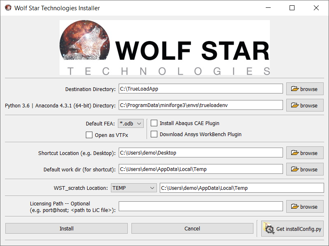Enable the Open as VTFx checkbox
Viewport: 329px width, 246px height.
pos(89,135)
